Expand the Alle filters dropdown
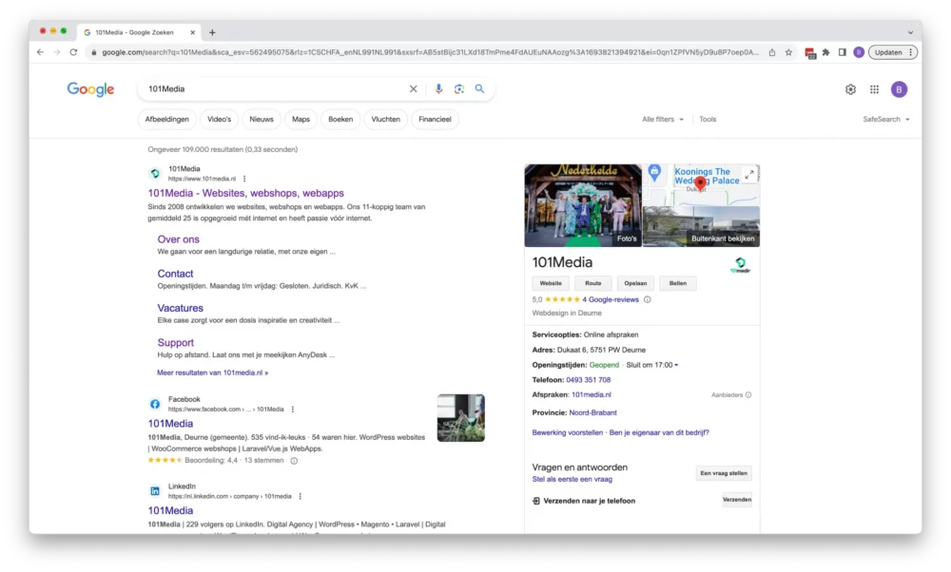Screen dimensions: 951x572 coord(662,120)
